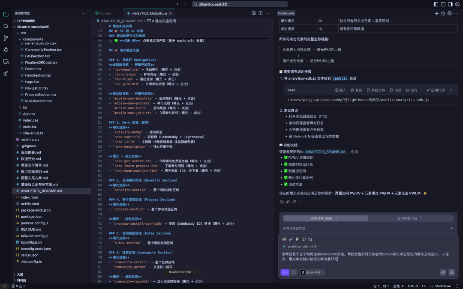This screenshot has height=289, width=463.
Task: Open chat history in CodeBuddy panel
Action: tap(443, 13)
